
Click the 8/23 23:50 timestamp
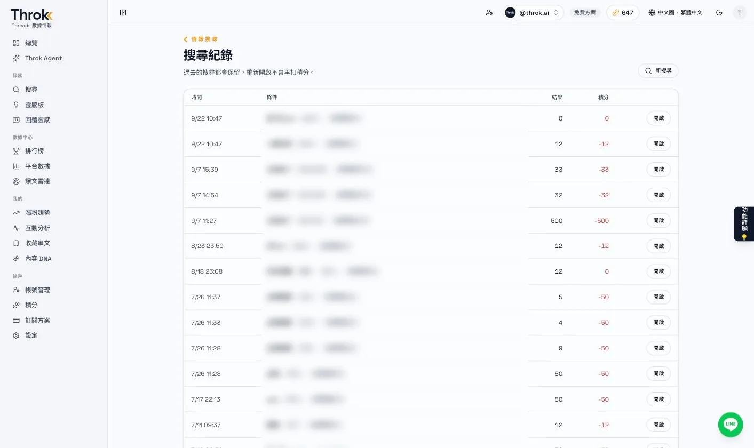click(207, 246)
